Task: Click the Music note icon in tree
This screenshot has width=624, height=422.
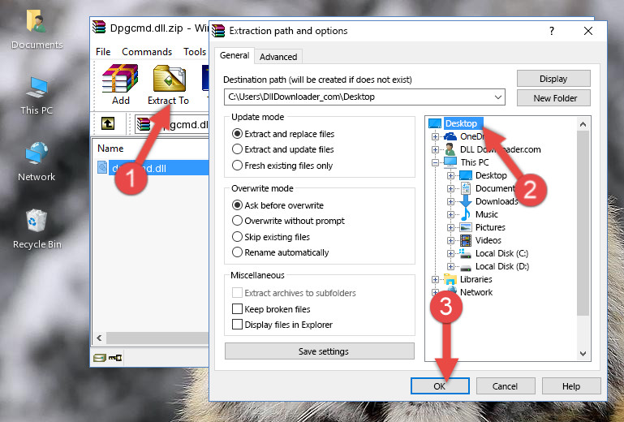Action: pyautogui.click(x=465, y=214)
